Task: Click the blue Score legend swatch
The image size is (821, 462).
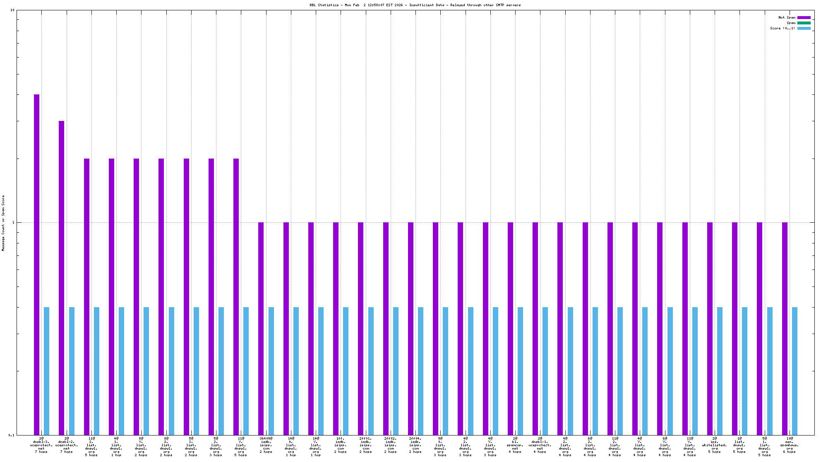Action: coord(804,28)
